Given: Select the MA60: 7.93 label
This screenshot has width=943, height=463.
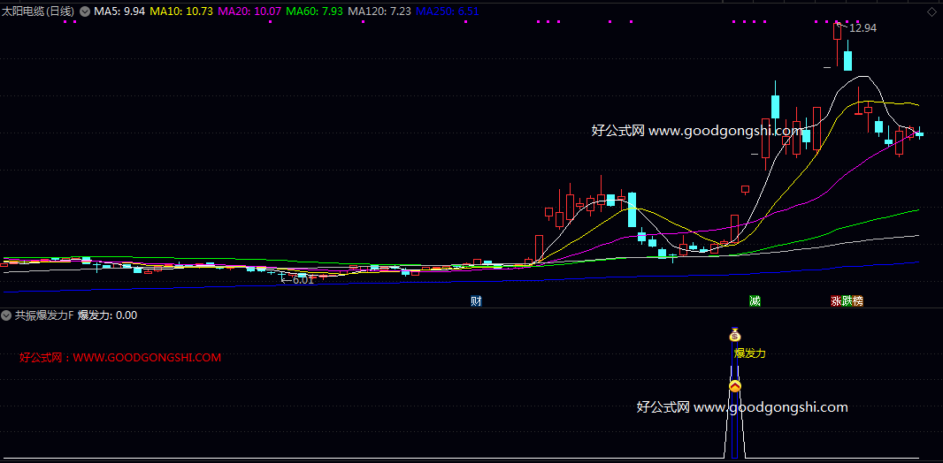Looking at the screenshot, I should [314, 11].
